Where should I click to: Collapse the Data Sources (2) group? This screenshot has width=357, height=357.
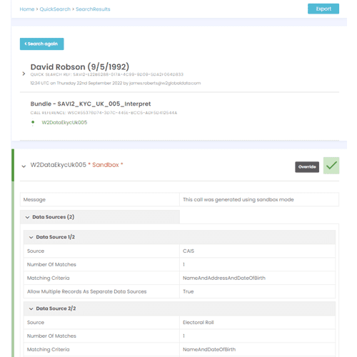pyautogui.click(x=27, y=217)
